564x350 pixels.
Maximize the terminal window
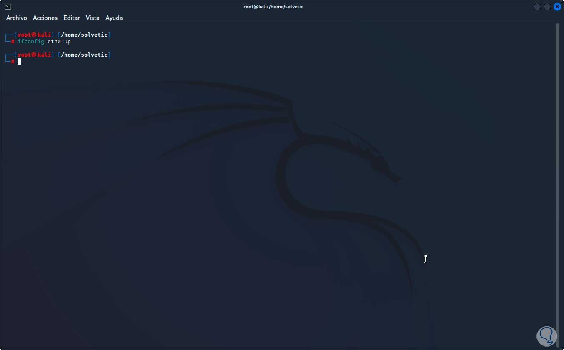tap(547, 7)
